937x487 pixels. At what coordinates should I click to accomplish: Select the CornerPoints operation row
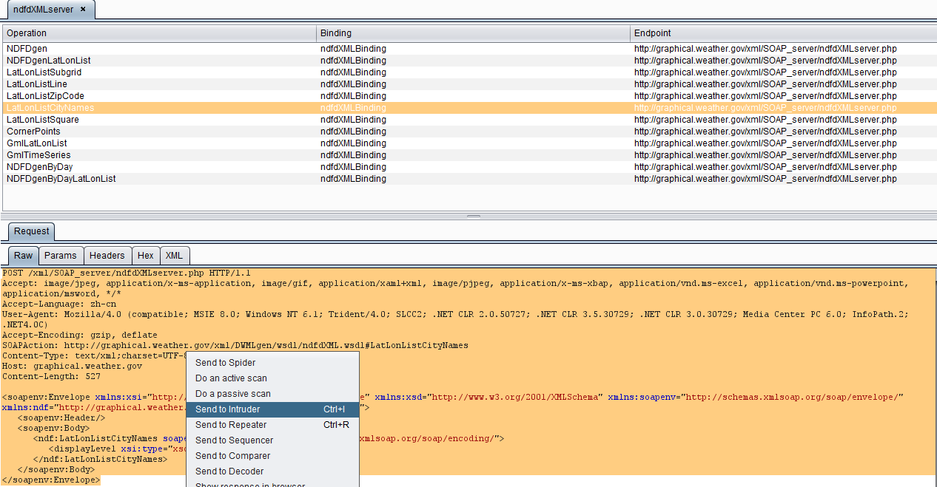(x=33, y=132)
